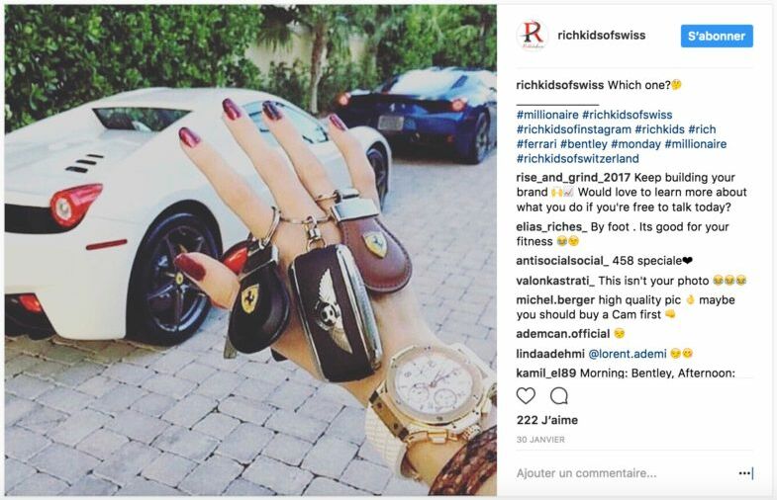Open the antisocialsocial_ commenter profile
777x500 pixels.
pyautogui.click(x=562, y=261)
